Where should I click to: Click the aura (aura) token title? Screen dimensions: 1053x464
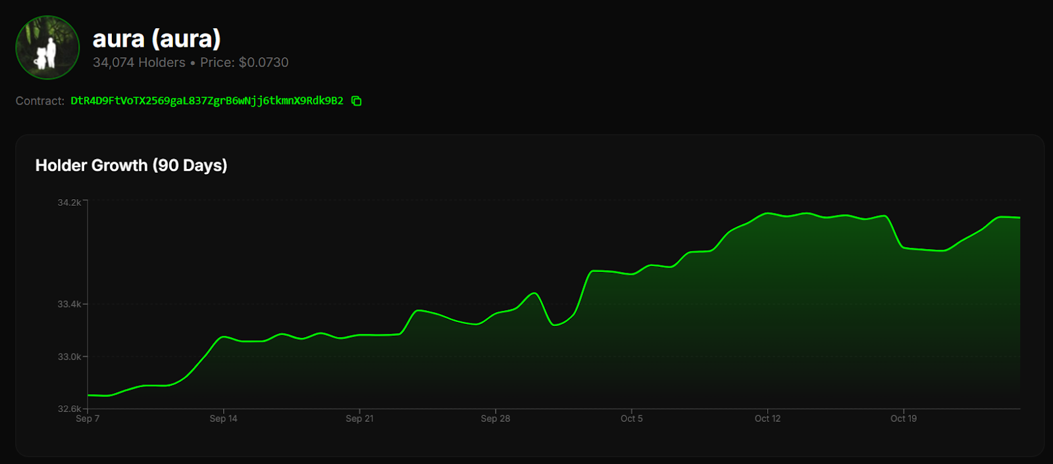(157, 39)
